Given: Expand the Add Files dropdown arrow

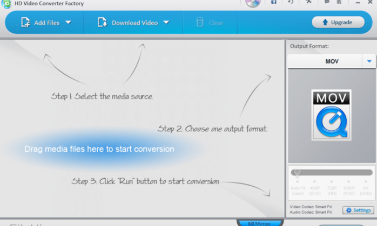Looking at the screenshot, I should (x=69, y=23).
